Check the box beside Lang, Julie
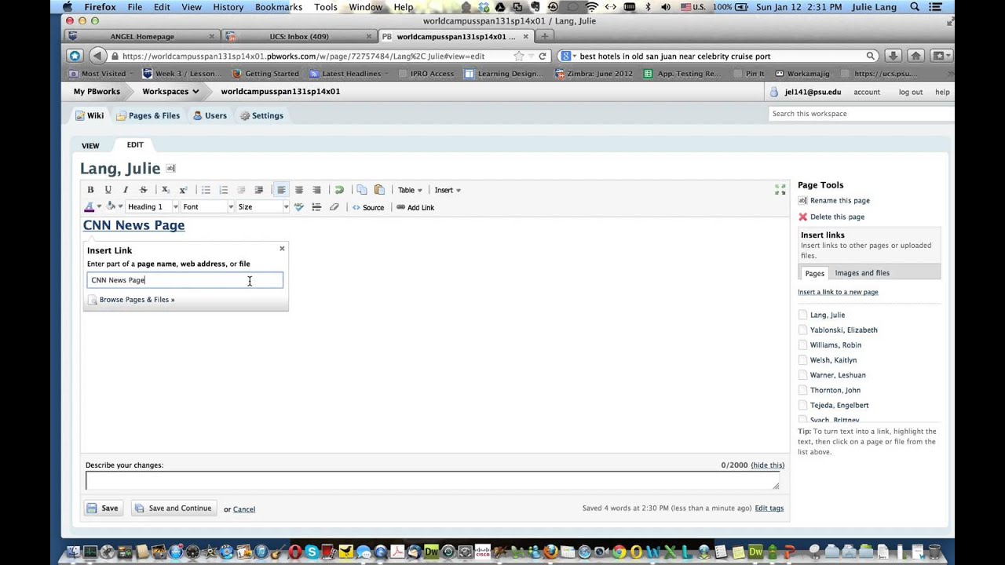This screenshot has width=1005, height=565. pyautogui.click(x=802, y=315)
